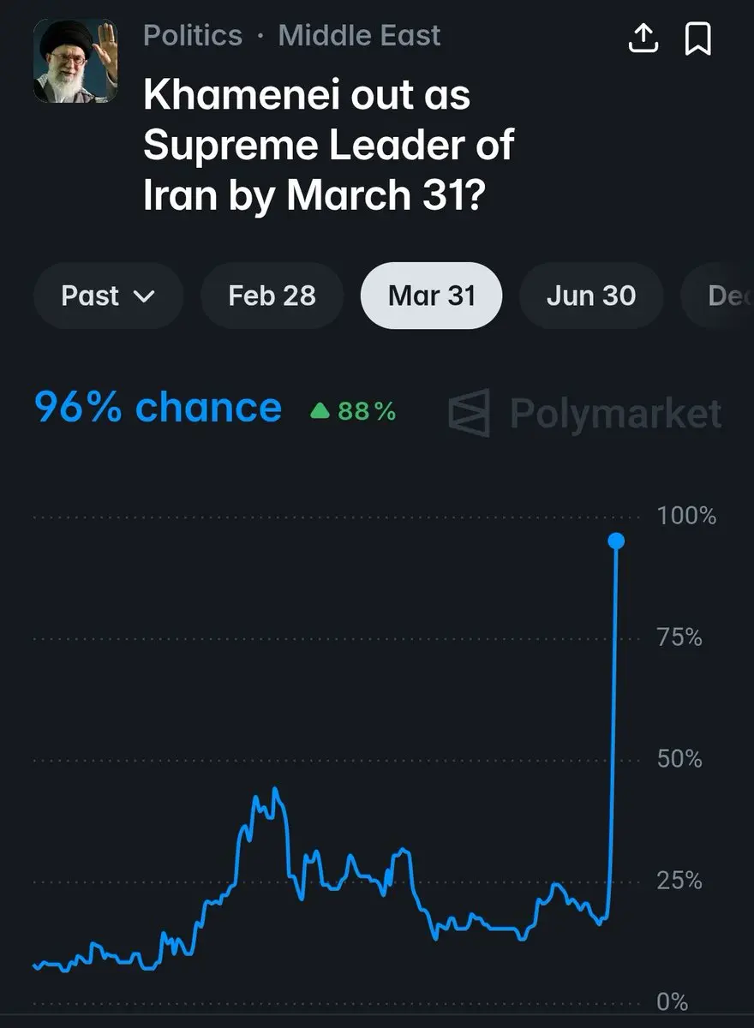Image resolution: width=754 pixels, height=1028 pixels.
Task: Click the market title about Supreme Leader
Action: click(x=328, y=146)
